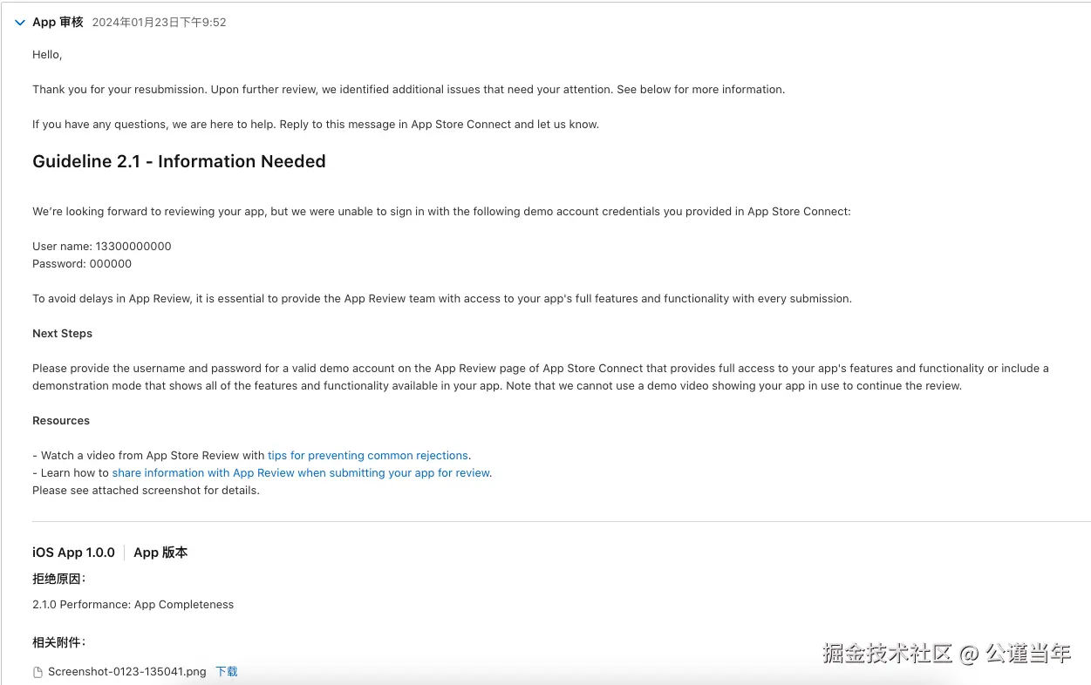The image size is (1091, 685).
Task: Click the 2.1.0 Performance: App Completeness text
Action: (133, 604)
